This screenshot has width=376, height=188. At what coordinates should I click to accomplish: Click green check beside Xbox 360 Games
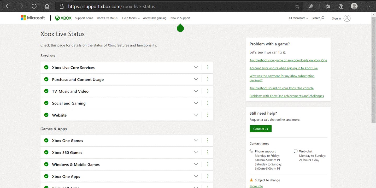coord(46,152)
